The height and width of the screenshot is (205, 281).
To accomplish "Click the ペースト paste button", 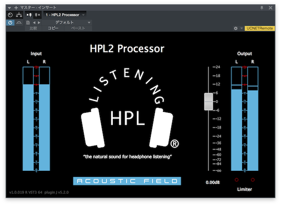I will click(x=78, y=28).
